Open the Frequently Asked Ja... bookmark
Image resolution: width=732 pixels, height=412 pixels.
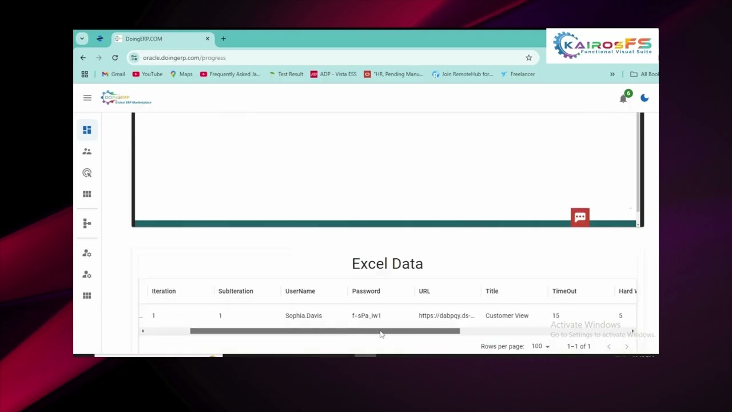230,74
